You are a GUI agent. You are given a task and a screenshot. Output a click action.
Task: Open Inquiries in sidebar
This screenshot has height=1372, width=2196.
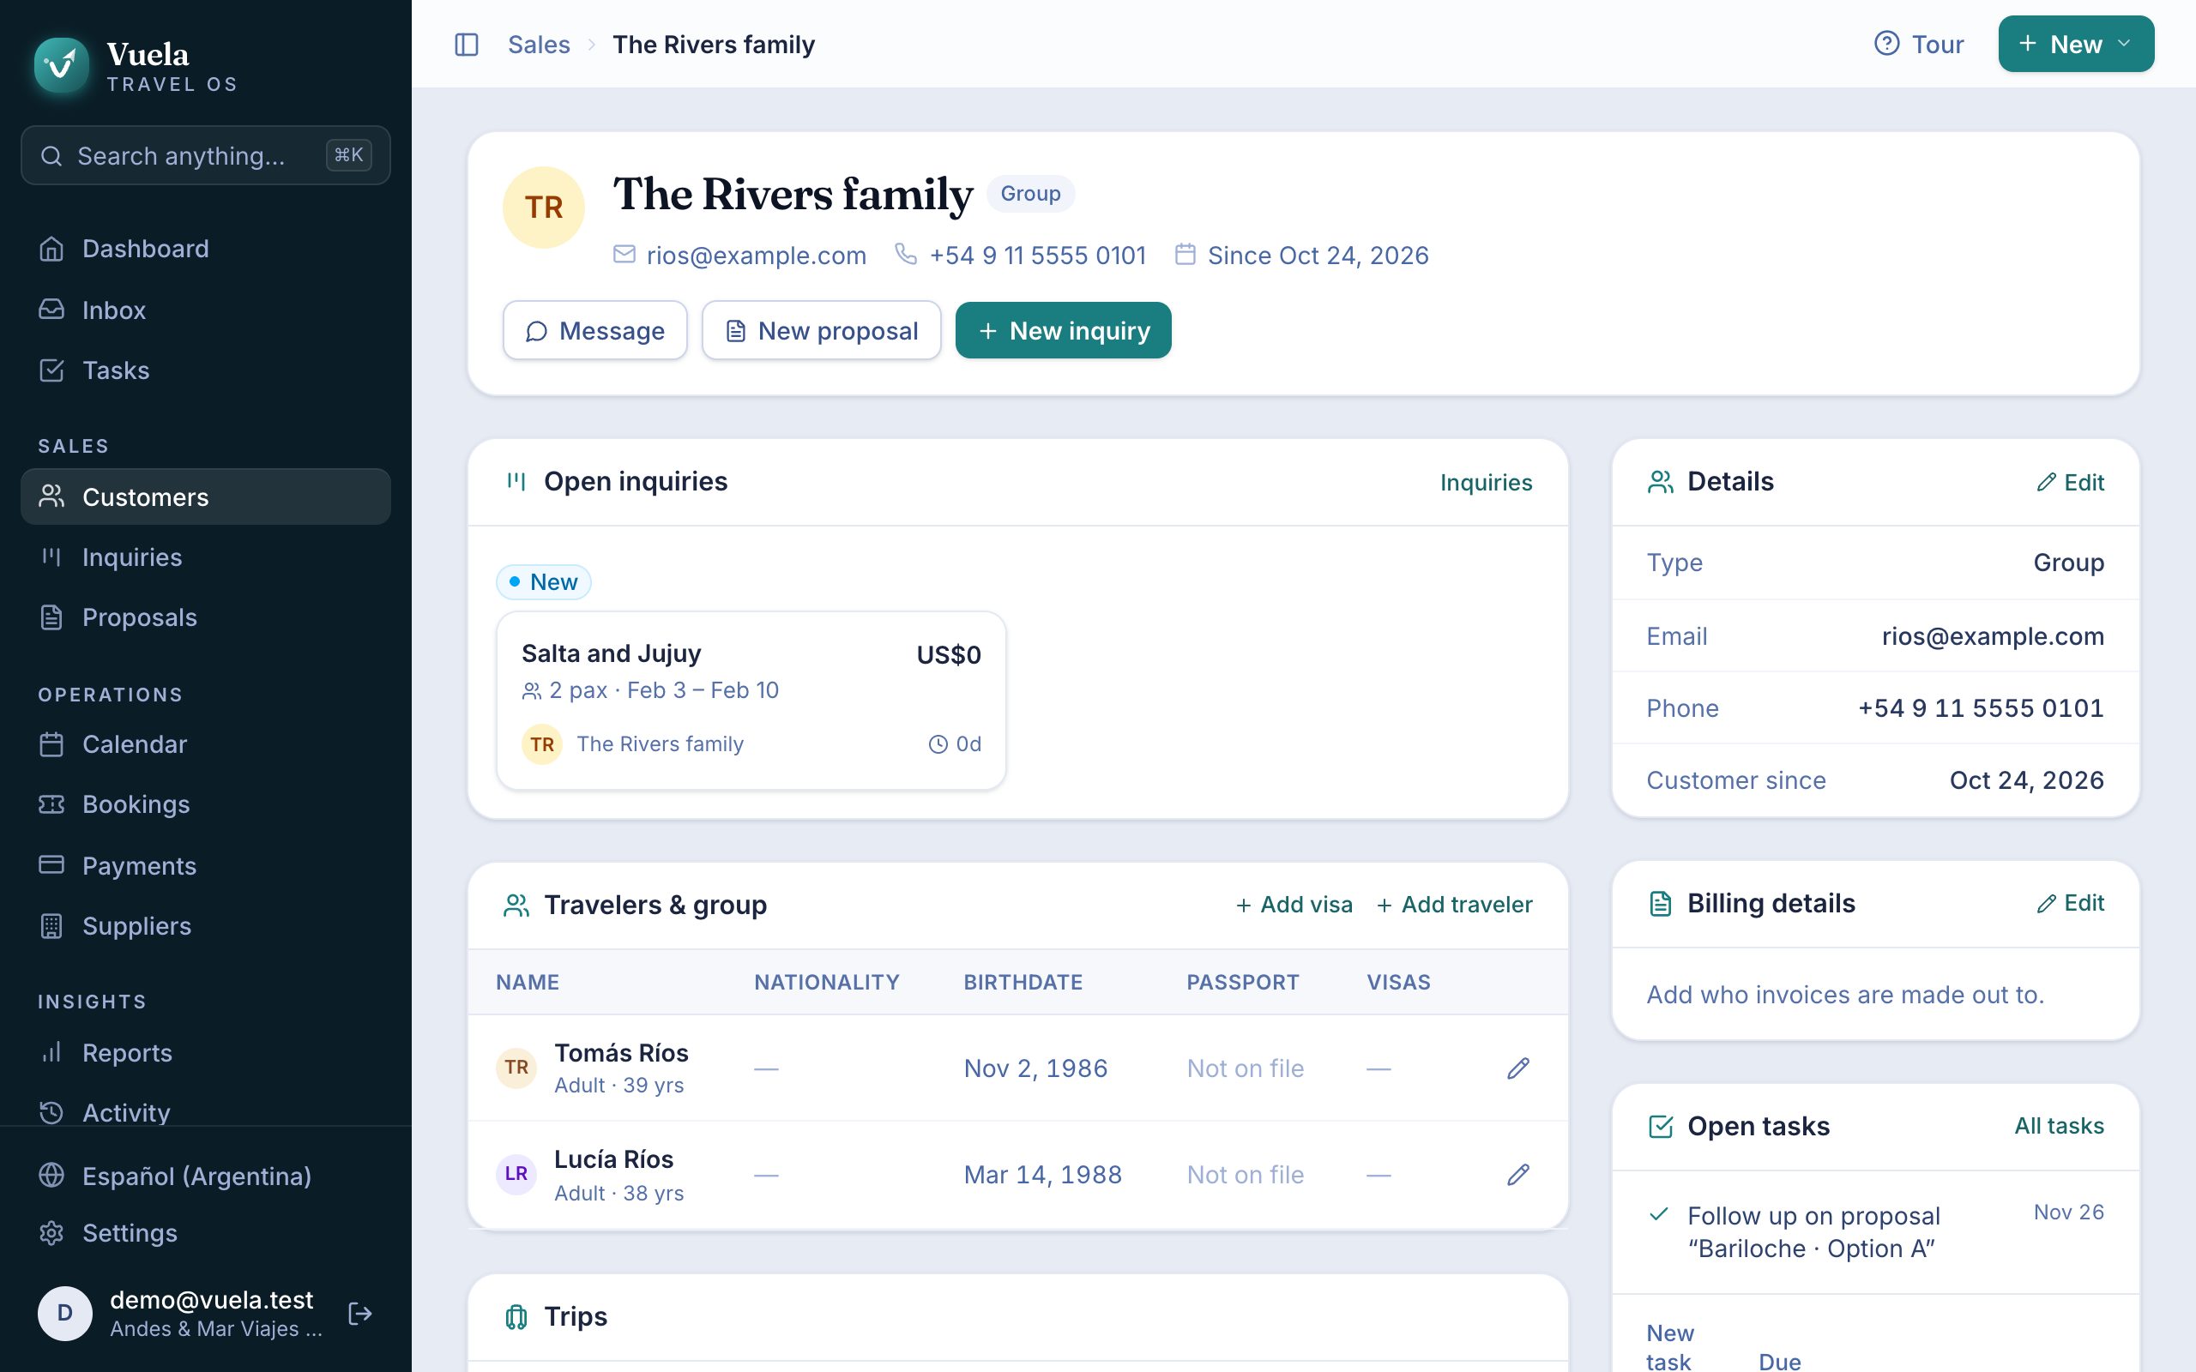coord(205,557)
